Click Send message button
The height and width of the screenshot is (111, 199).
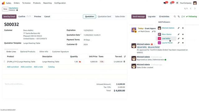[x=139, y=16]
